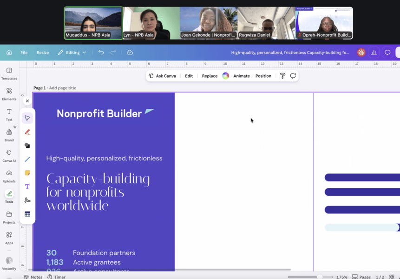Viewport: 400px width, 279px height.
Task: Open the rainbow color picker swatch
Action: click(x=225, y=76)
